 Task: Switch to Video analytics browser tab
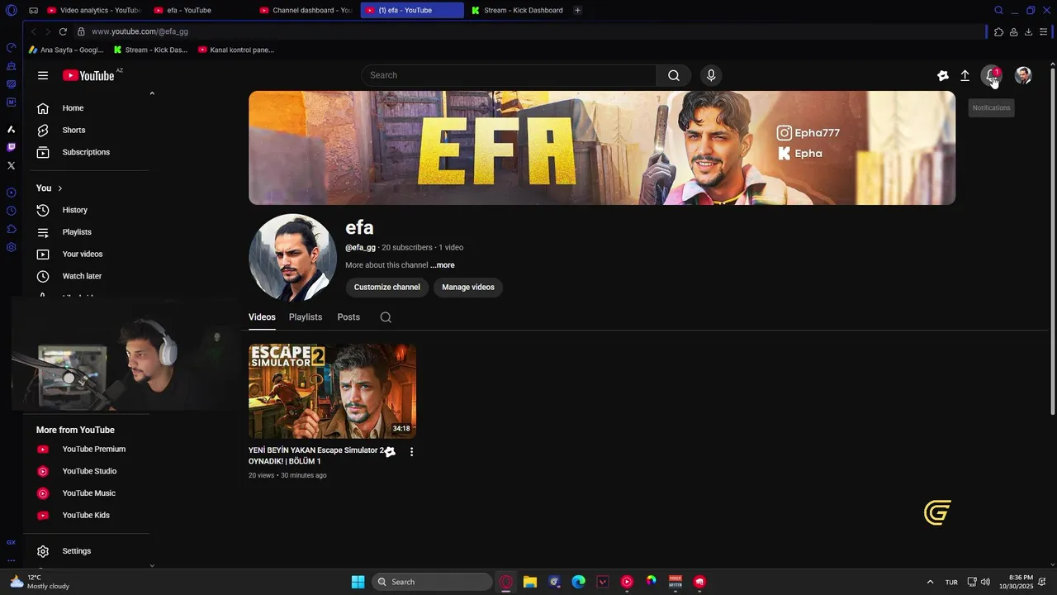92,10
